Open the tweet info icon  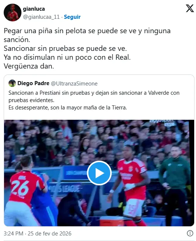point(190,233)
